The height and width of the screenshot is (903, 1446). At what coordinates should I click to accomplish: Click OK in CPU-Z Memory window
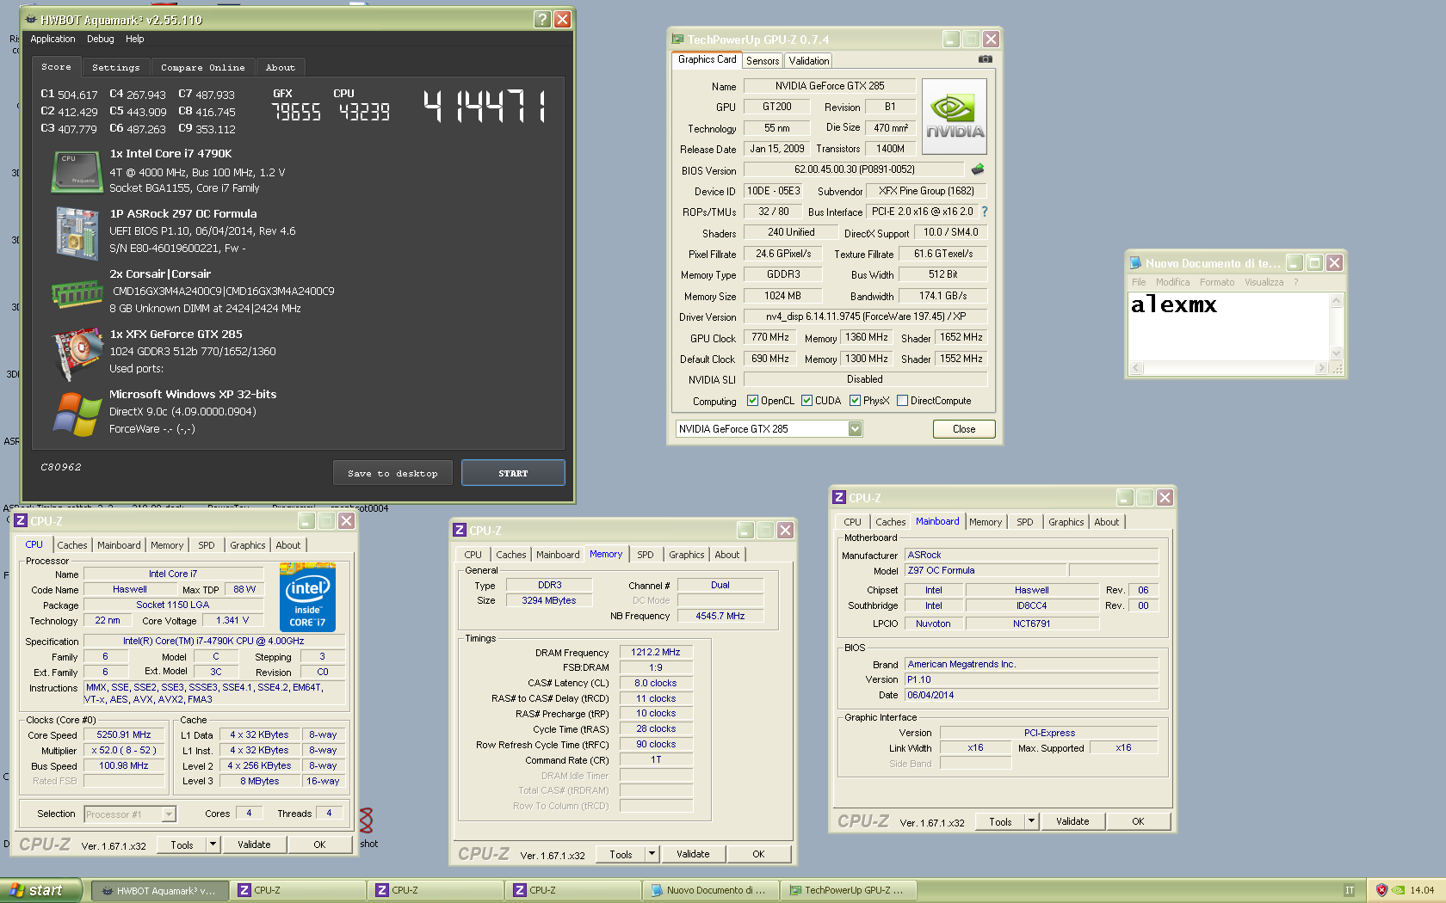758,854
